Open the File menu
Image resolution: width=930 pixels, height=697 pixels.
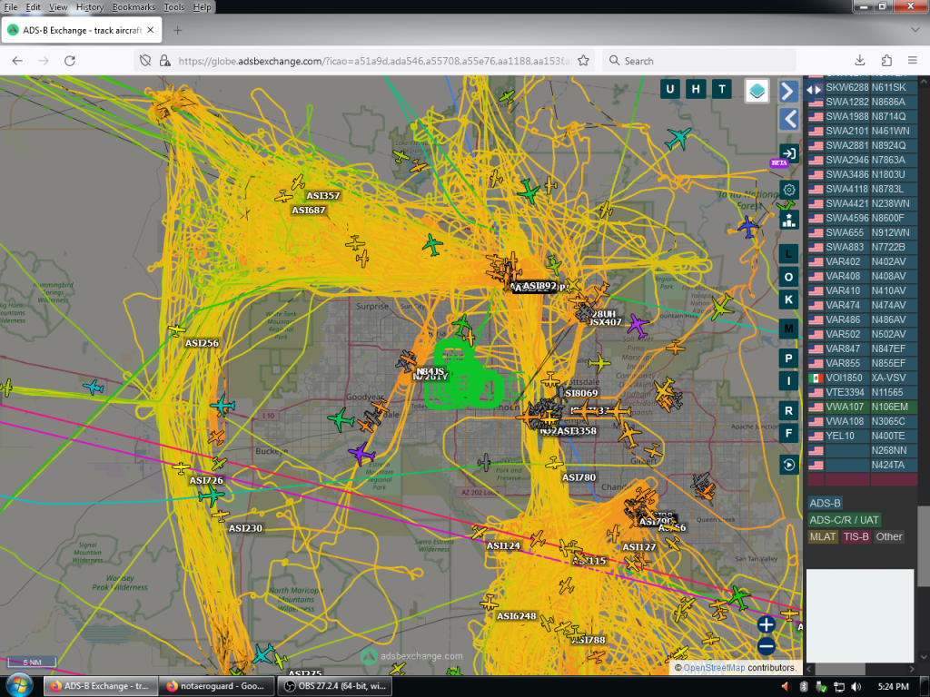click(x=11, y=7)
